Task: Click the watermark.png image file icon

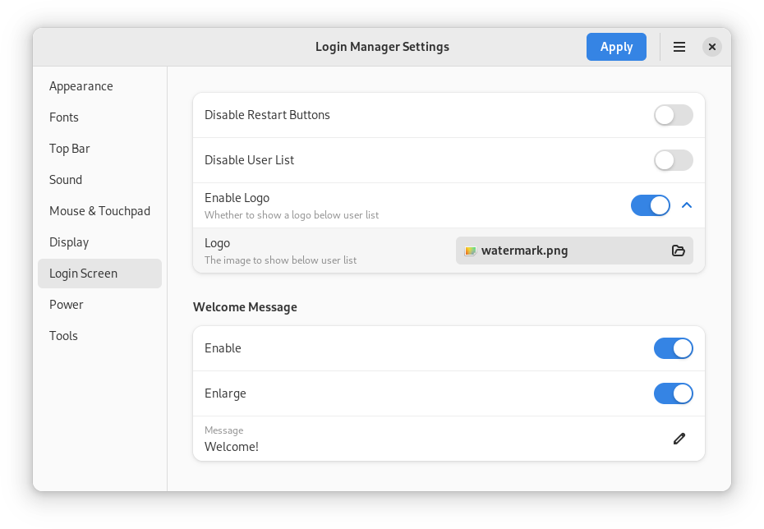Action: coord(470,251)
